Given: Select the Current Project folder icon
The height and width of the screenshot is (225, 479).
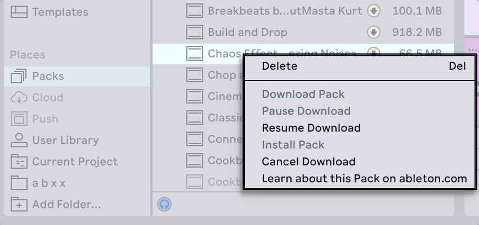Looking at the screenshot, I should (x=19, y=161).
